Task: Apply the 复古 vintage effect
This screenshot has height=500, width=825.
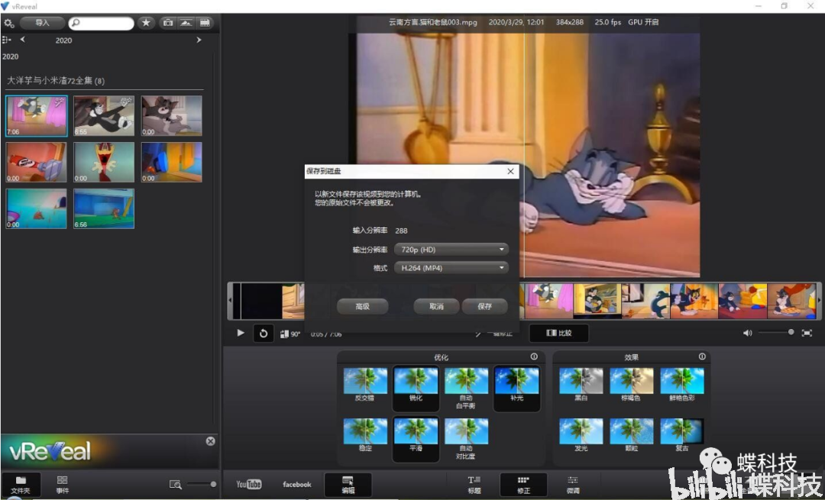Action: 682,435
